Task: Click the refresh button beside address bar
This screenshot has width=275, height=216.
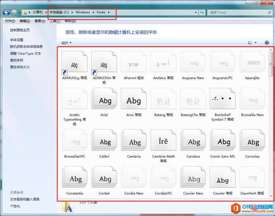Action: (x=202, y=12)
